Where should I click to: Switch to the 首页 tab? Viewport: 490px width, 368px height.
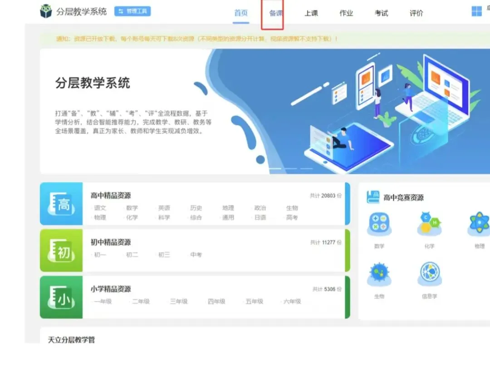[241, 14]
